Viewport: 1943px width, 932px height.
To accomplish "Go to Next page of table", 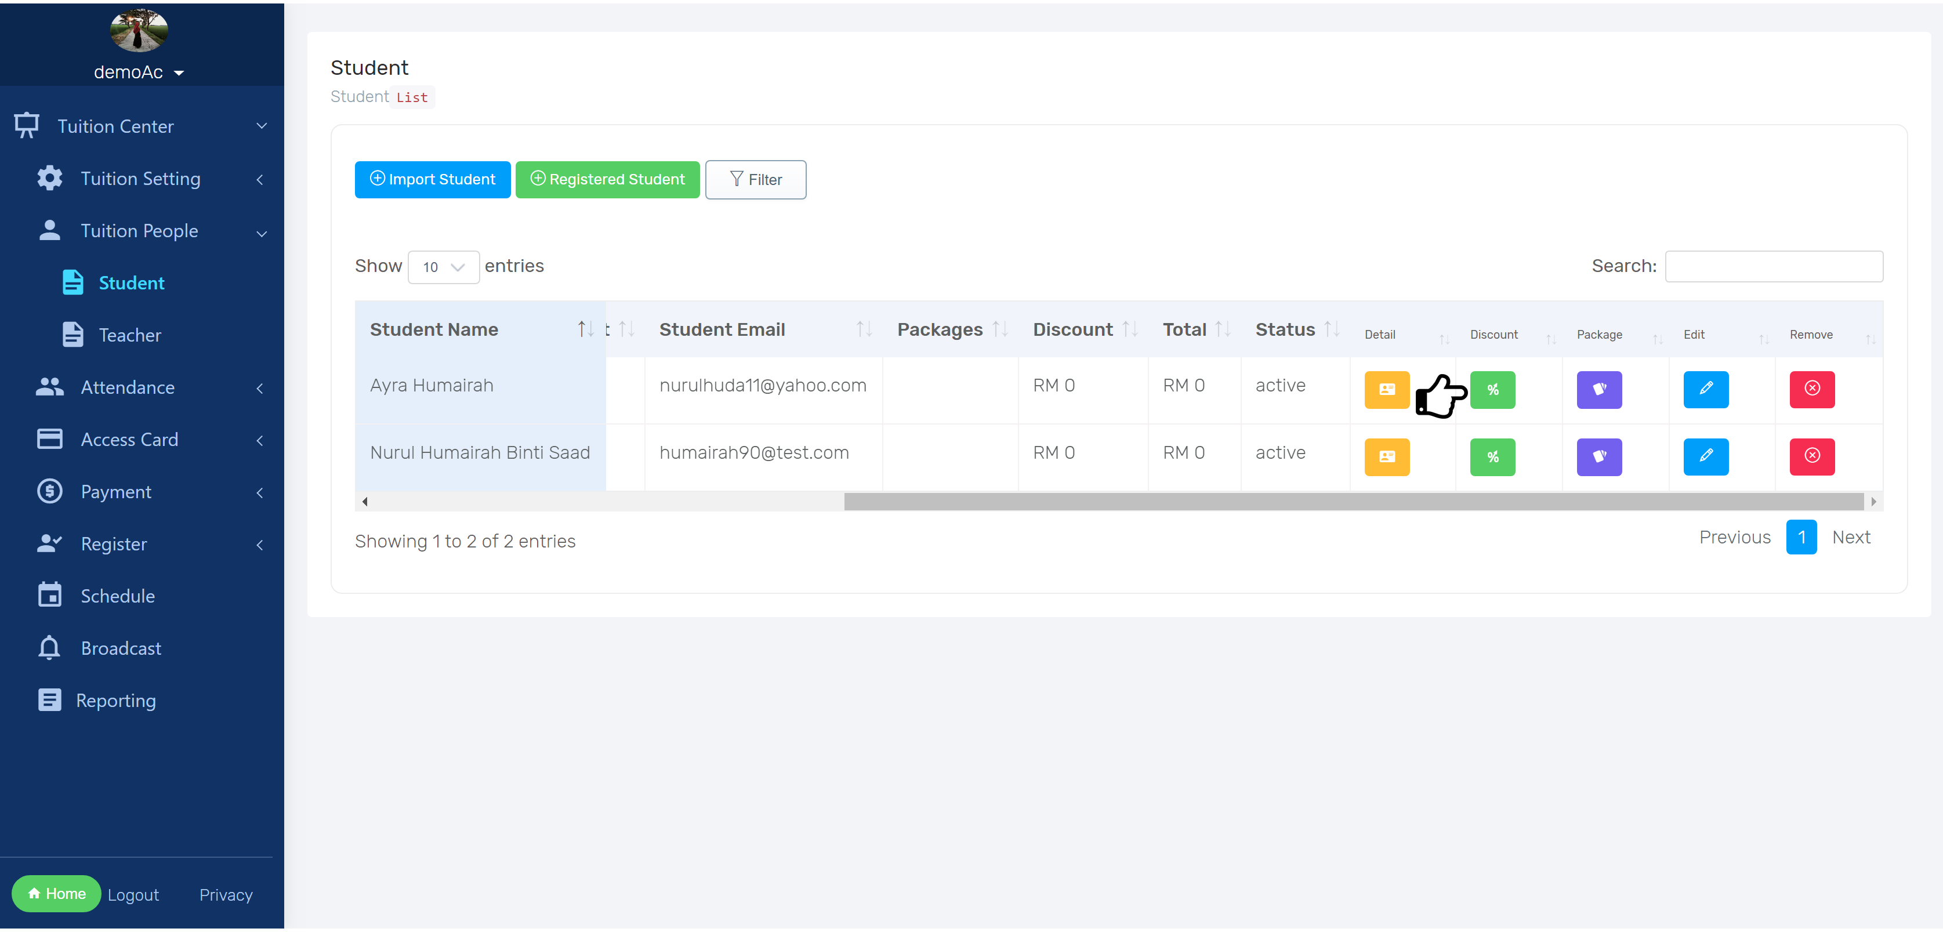I will (x=1851, y=537).
